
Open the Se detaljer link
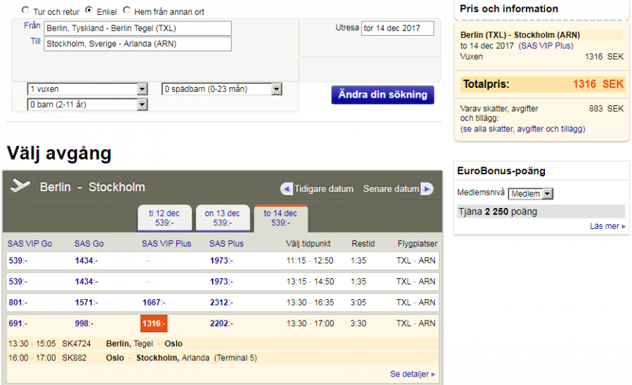click(412, 374)
